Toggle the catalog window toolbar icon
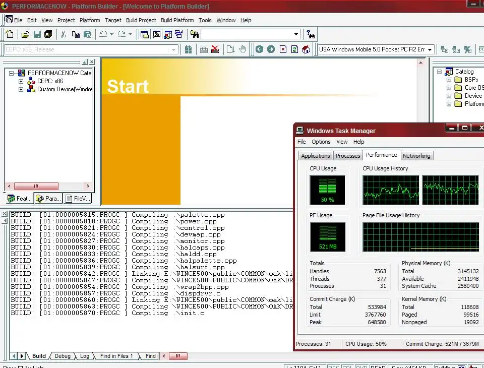The width and height of the screenshot is (484, 368). click(168, 34)
